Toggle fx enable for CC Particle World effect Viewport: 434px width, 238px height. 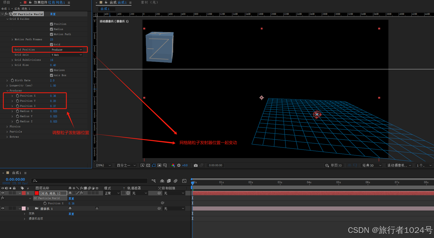(6, 14)
